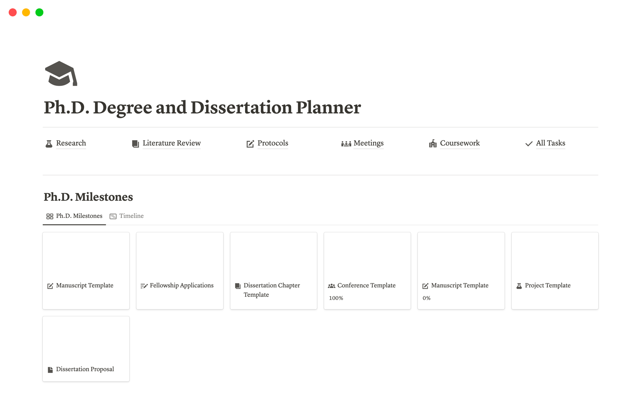This screenshot has width=641, height=401.
Task: Click the All Tasks checkmark icon
Action: click(527, 143)
